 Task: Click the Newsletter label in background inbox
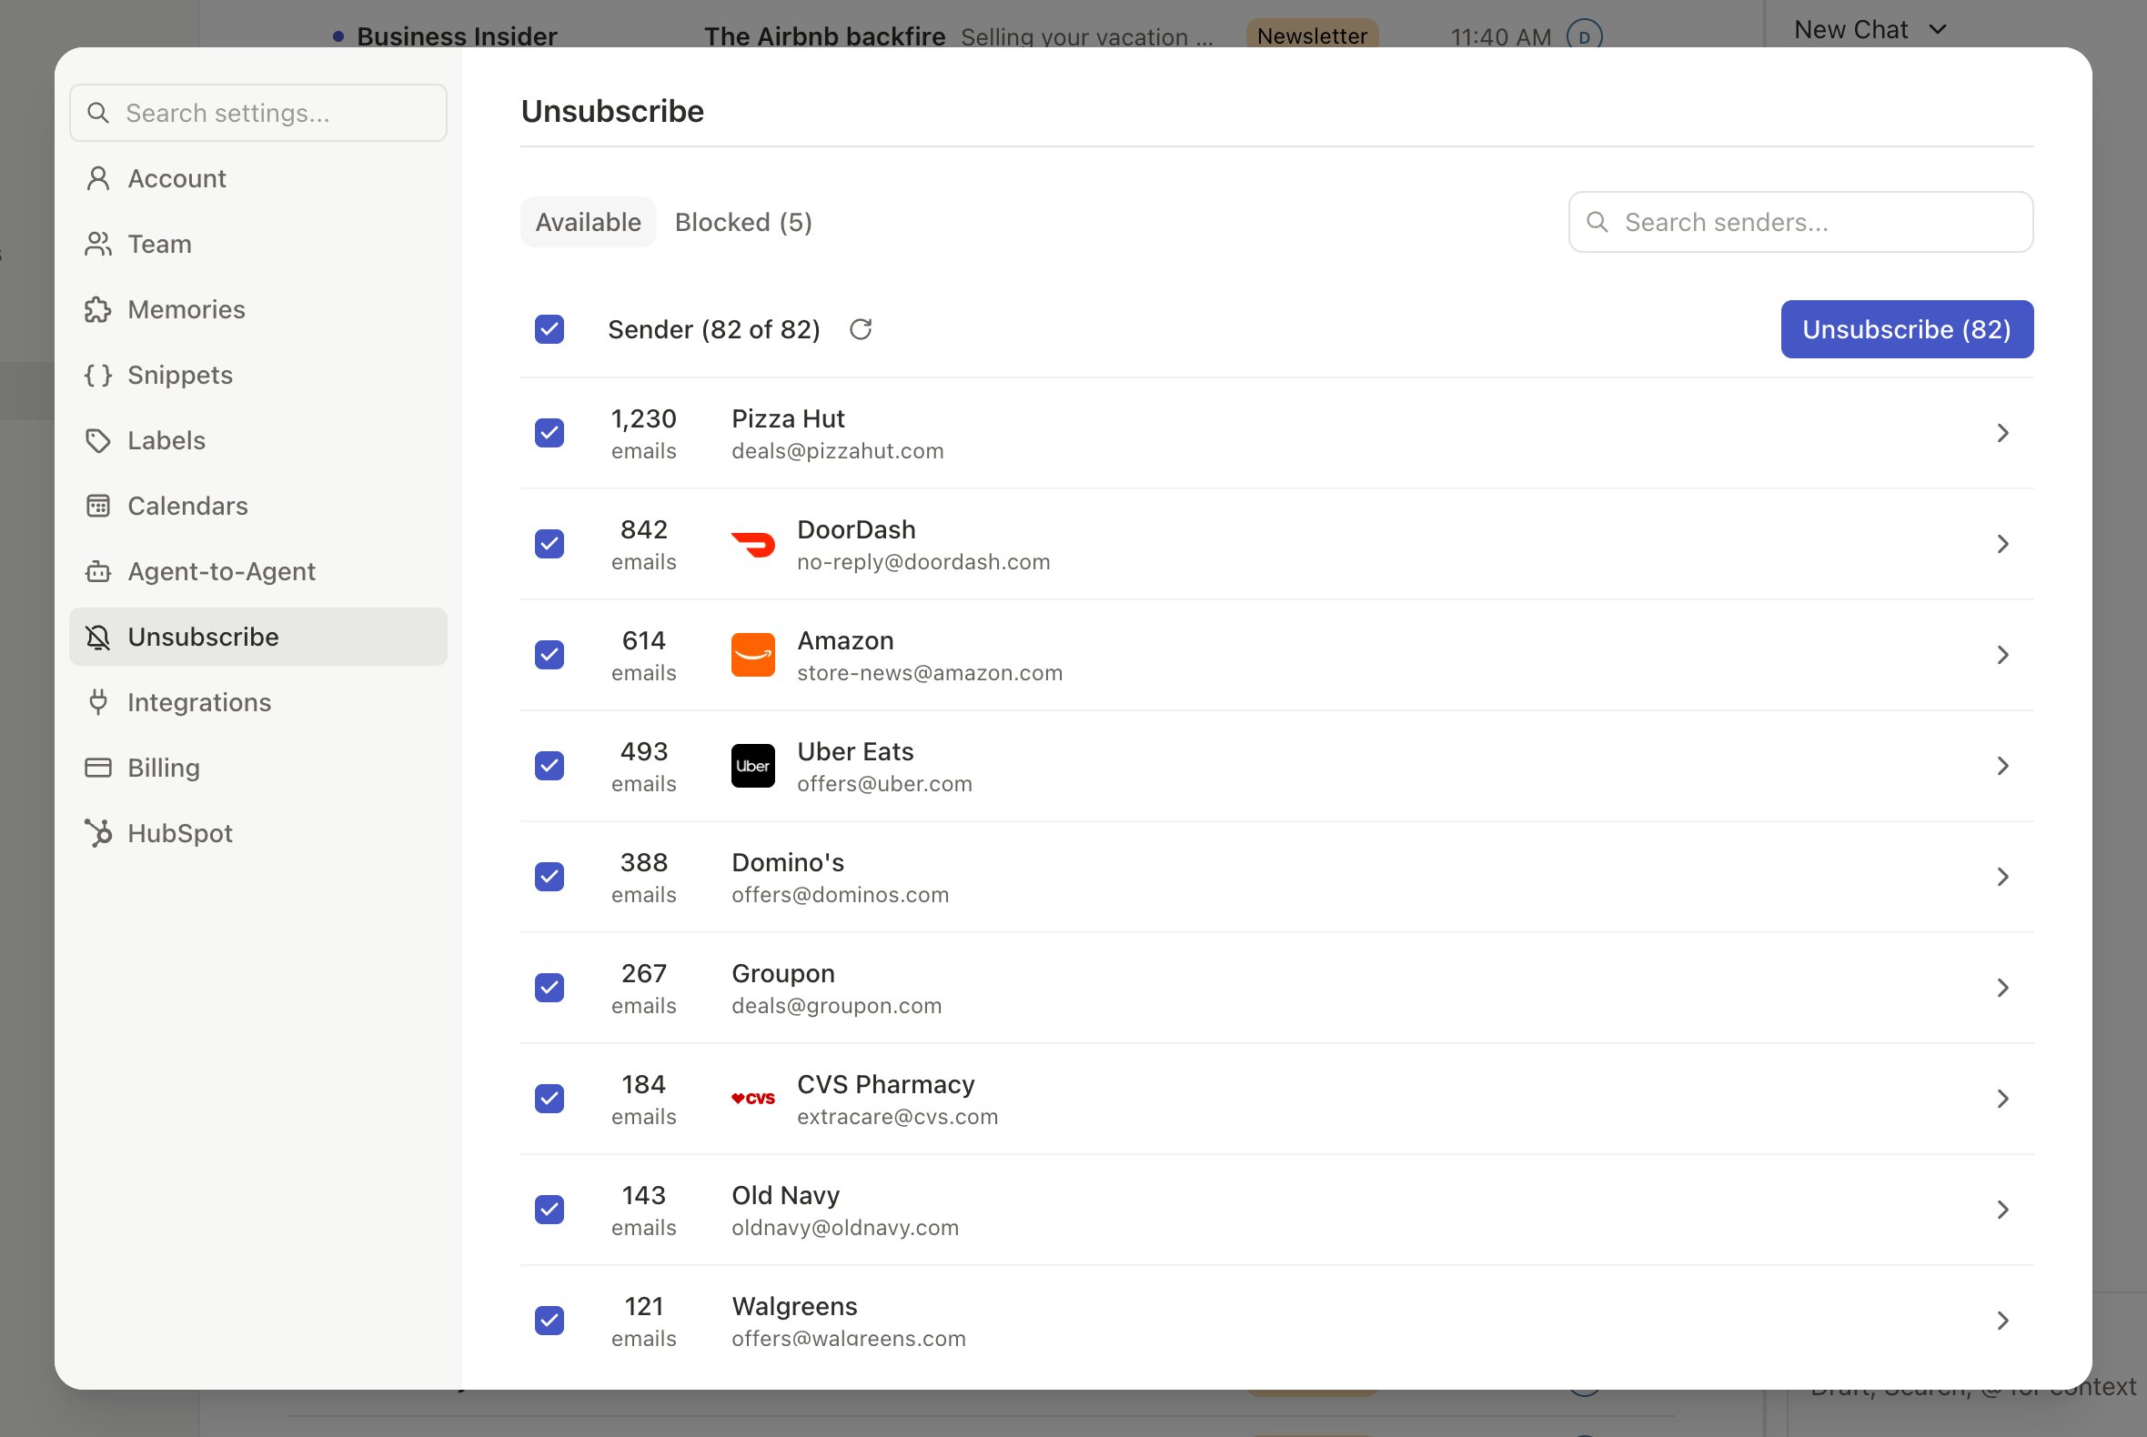point(1312,35)
